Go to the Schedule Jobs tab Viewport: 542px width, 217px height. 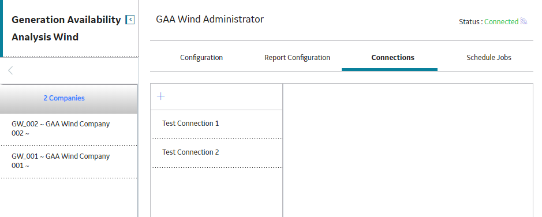[489, 58]
